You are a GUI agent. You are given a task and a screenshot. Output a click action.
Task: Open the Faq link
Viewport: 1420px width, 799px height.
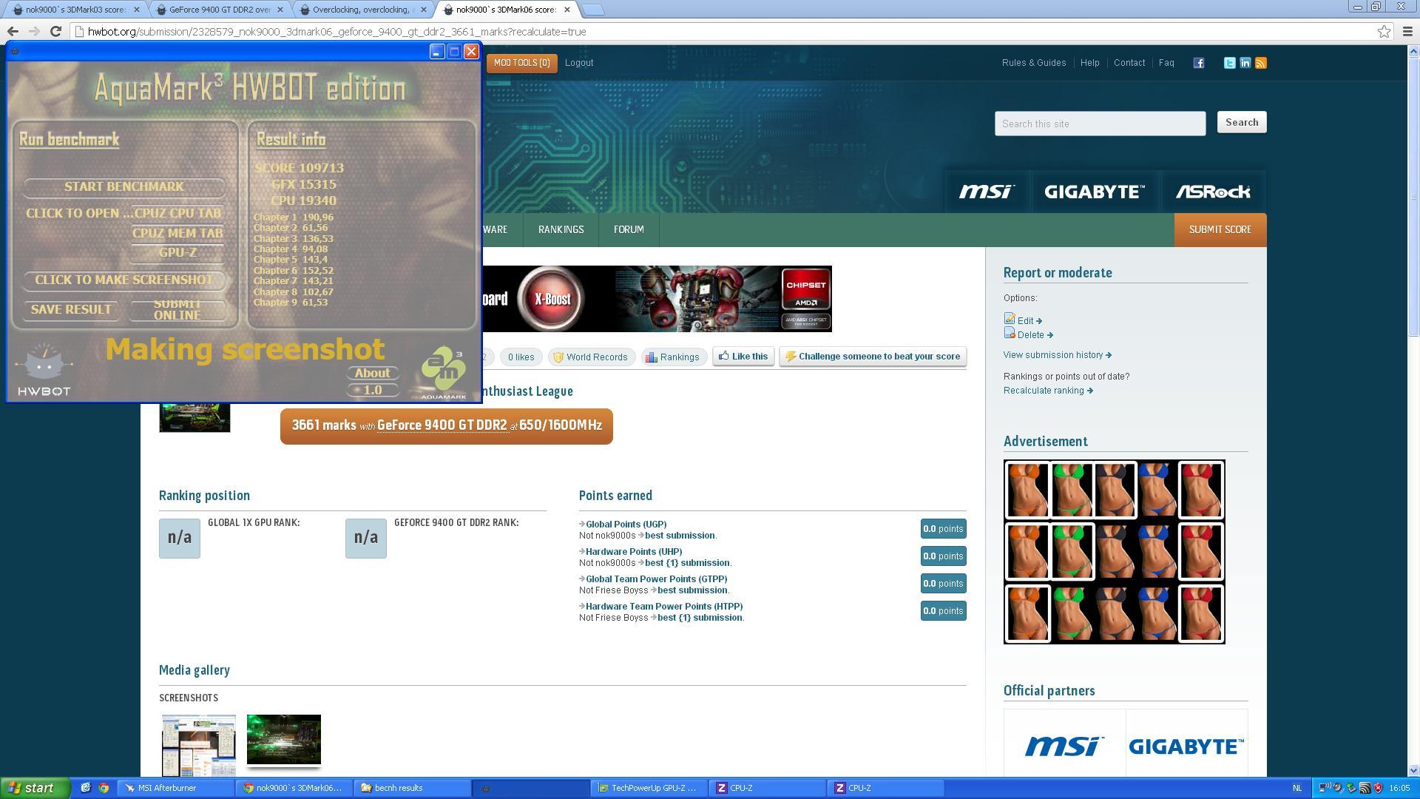pos(1166,63)
